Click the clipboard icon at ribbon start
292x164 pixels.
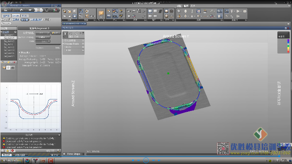[x=65, y=11]
